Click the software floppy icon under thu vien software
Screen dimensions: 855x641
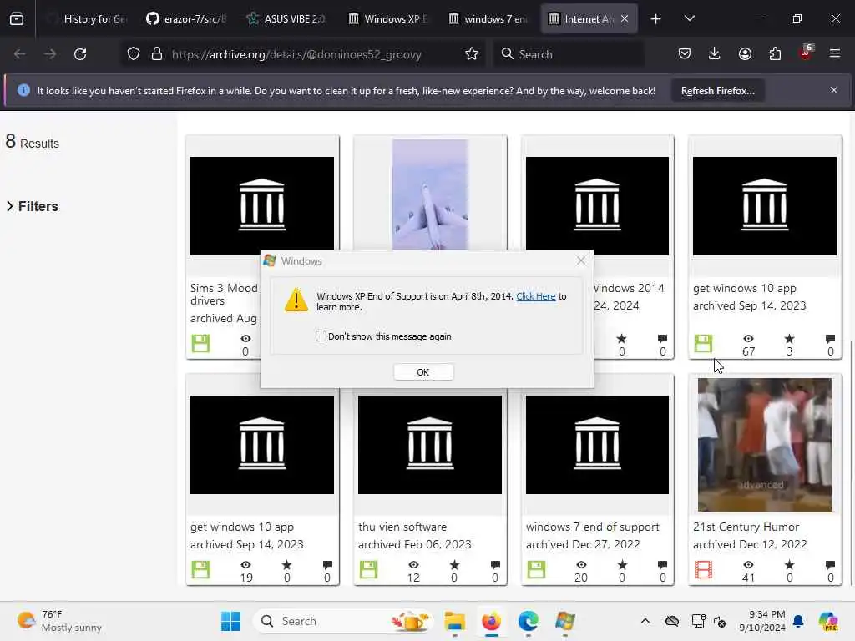pyautogui.click(x=368, y=569)
